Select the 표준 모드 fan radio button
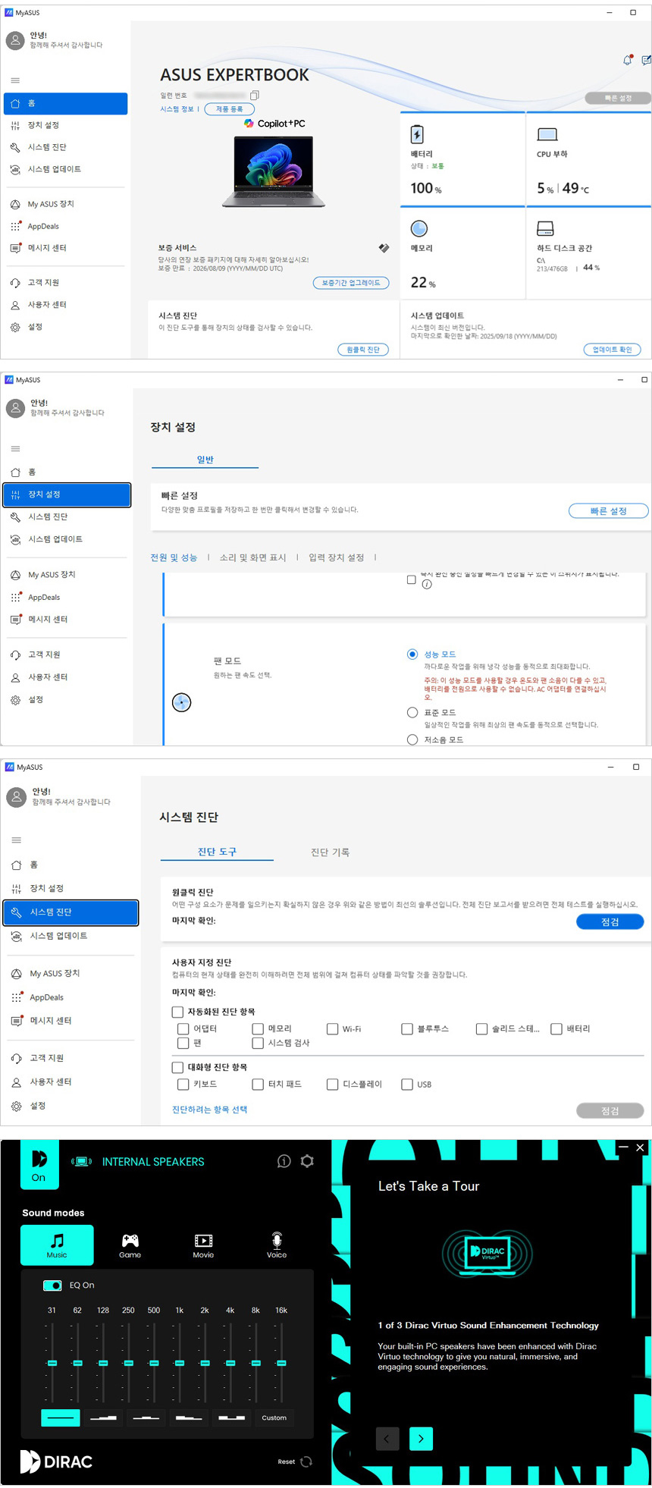 (x=412, y=712)
